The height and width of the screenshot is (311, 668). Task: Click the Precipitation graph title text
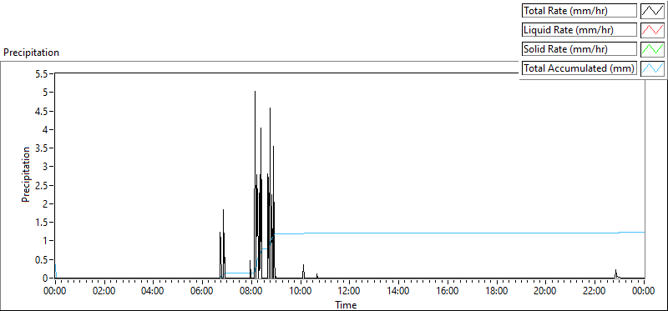tap(31, 53)
